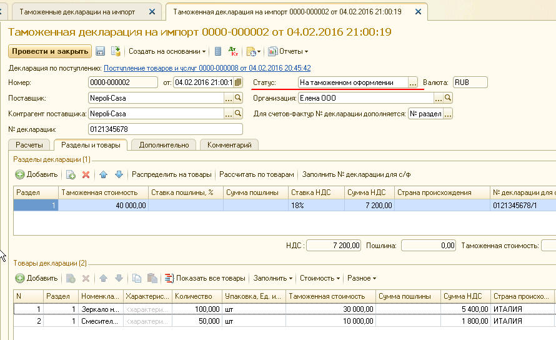This screenshot has width=556, height=340.
Task: Click the № декларации field 0121345678
Action: click(x=166, y=129)
